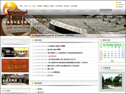
Task: Select the highlighted menu item next to JOIN US
Action: (106, 12)
